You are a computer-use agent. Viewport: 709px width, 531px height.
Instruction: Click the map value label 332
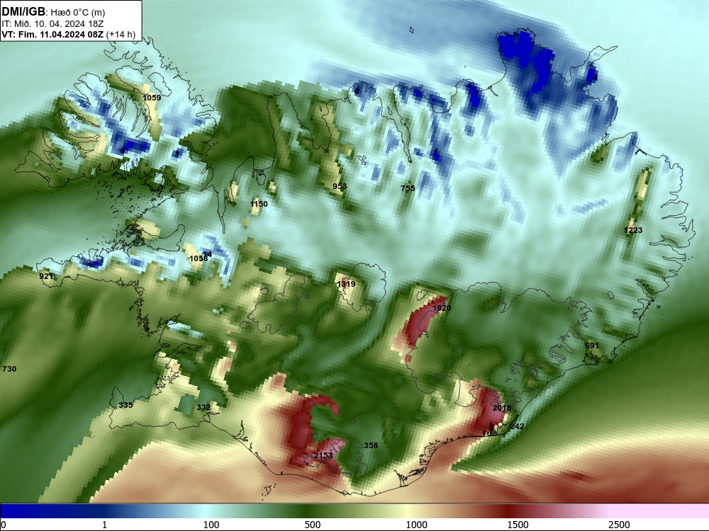tap(203, 407)
